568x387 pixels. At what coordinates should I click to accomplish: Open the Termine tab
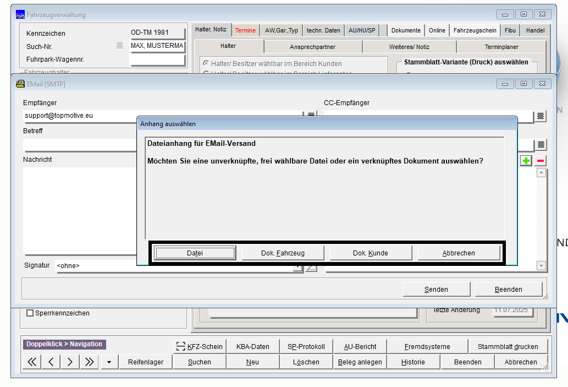pyautogui.click(x=245, y=30)
